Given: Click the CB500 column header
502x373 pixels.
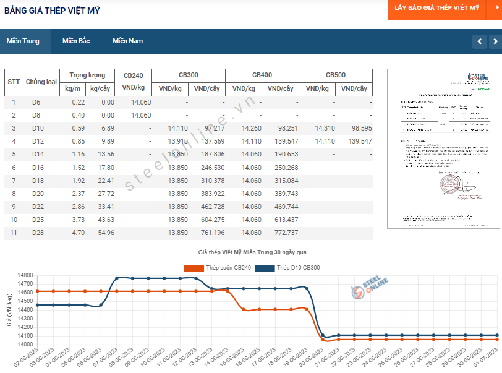Looking at the screenshot, I should pyautogui.click(x=336, y=75).
